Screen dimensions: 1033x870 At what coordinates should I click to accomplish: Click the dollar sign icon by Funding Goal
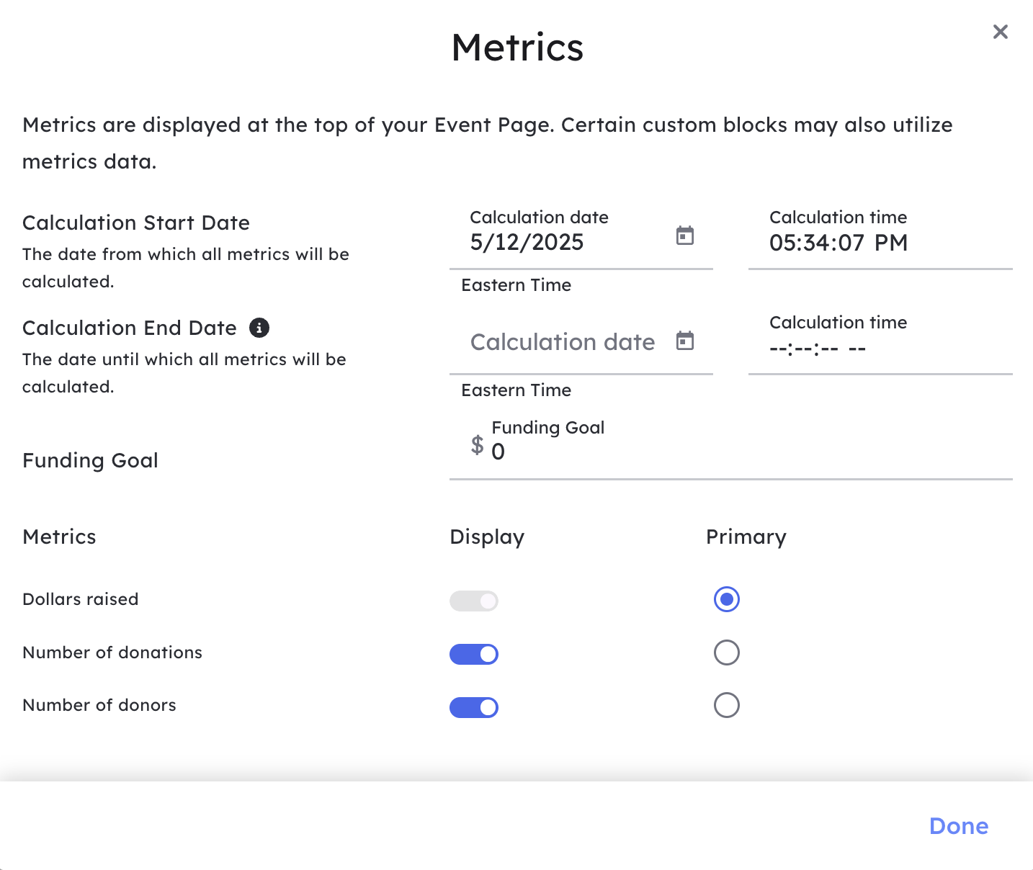tap(477, 445)
